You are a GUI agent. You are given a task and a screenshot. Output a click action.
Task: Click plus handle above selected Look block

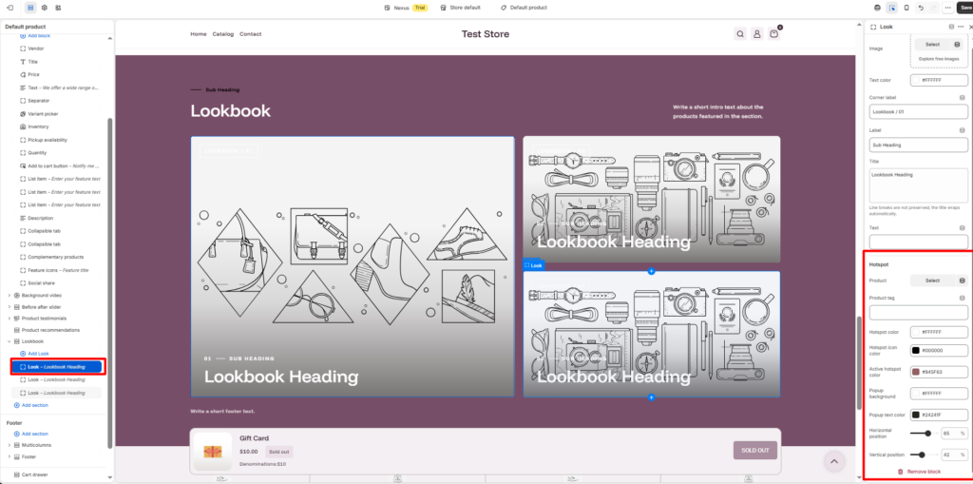coord(651,271)
